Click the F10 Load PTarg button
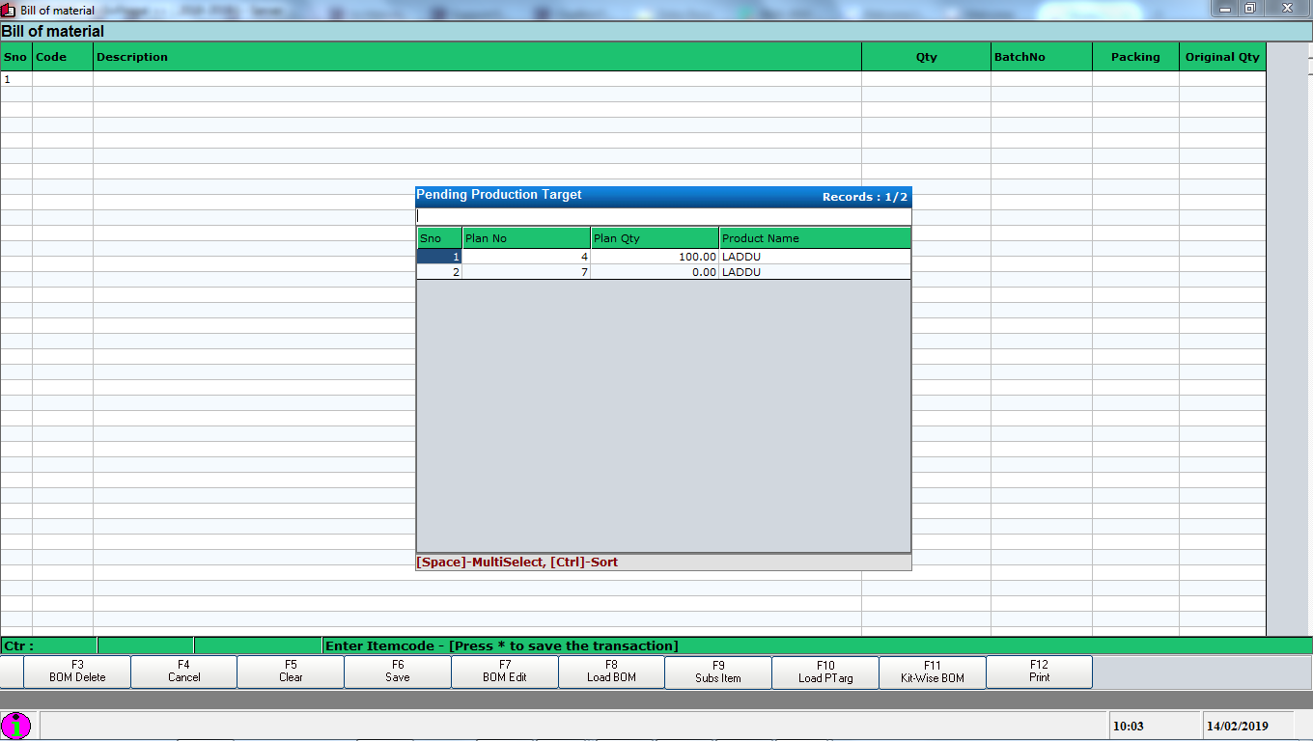The width and height of the screenshot is (1313, 741). pos(825,672)
